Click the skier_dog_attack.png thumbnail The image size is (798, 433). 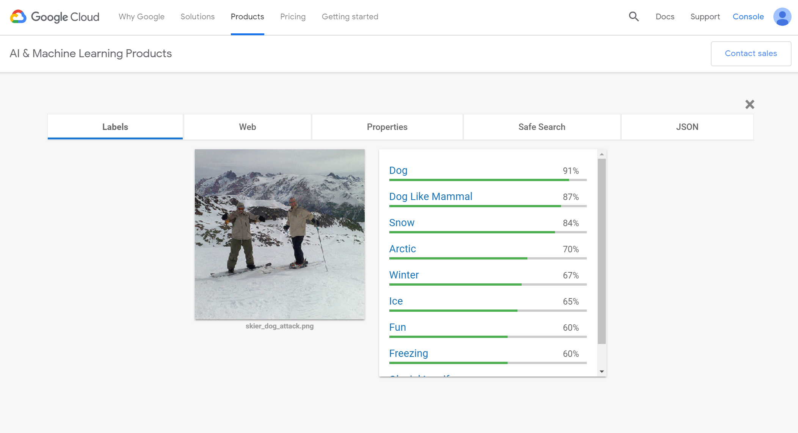[x=279, y=234]
